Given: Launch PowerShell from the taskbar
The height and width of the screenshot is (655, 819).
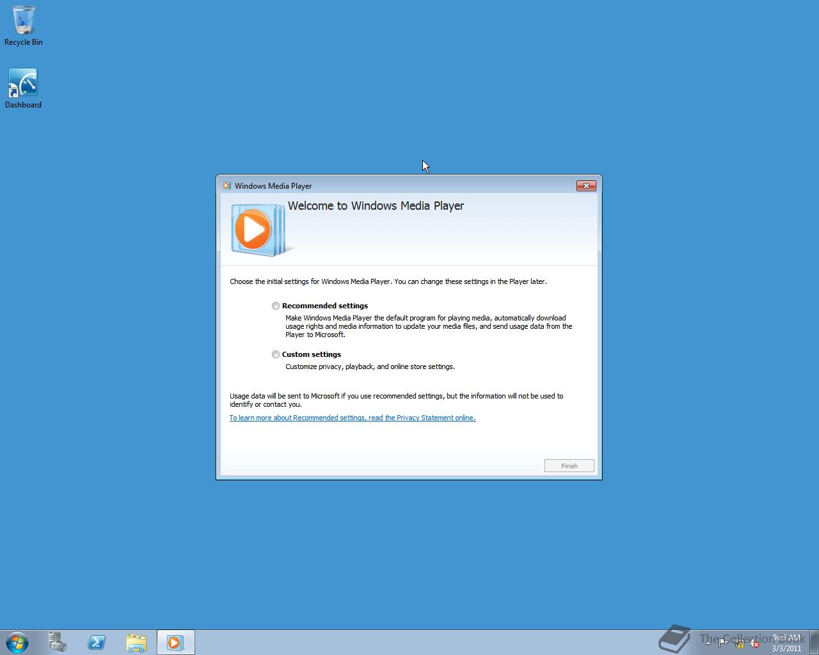Looking at the screenshot, I should 97,642.
